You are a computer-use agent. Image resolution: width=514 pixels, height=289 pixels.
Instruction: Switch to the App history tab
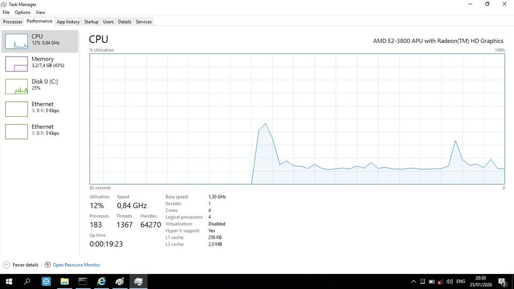[68, 21]
